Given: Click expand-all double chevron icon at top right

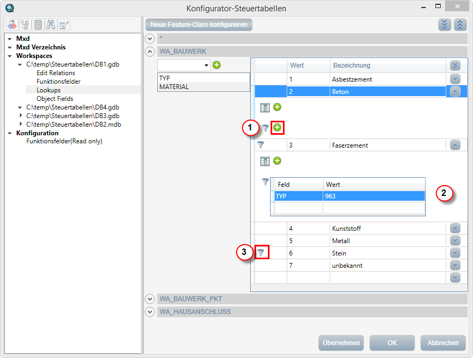Looking at the screenshot, I should point(445,25).
